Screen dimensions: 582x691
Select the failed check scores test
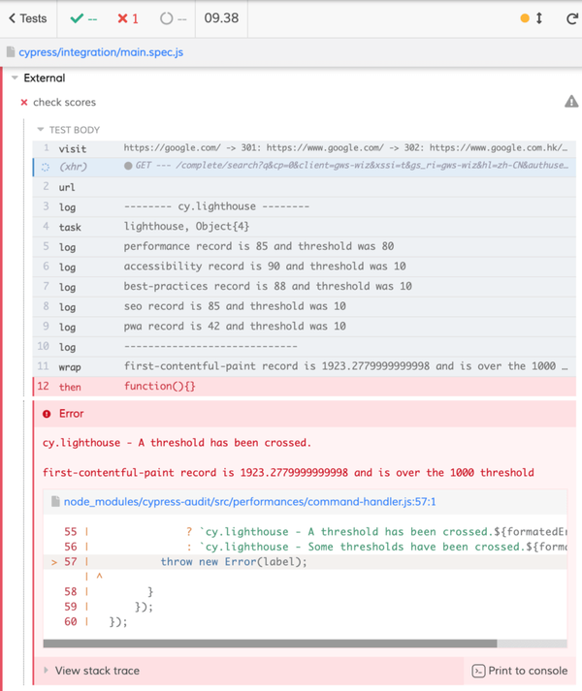coord(64,102)
